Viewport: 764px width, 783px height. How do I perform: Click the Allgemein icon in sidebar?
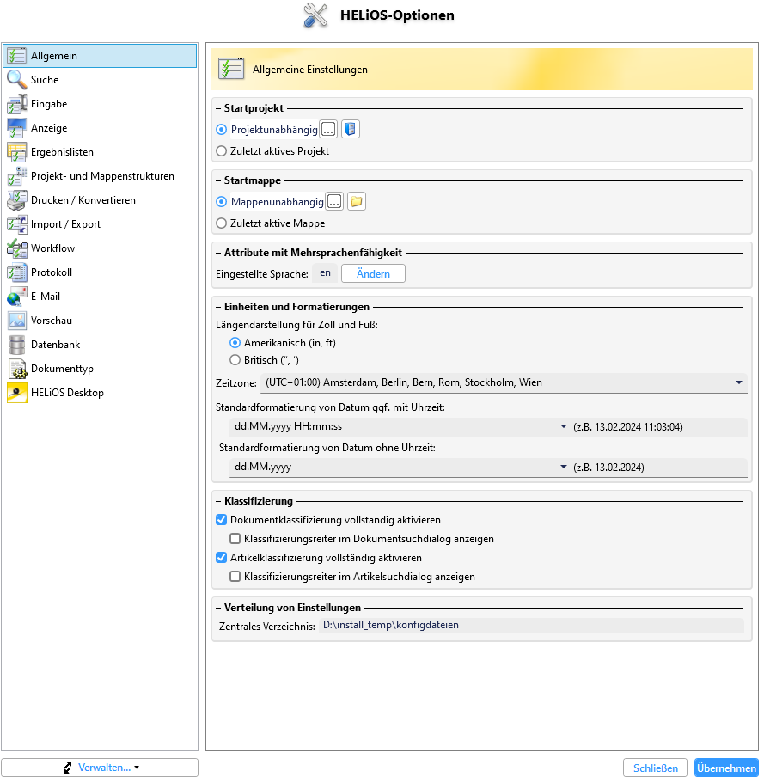pos(16,55)
